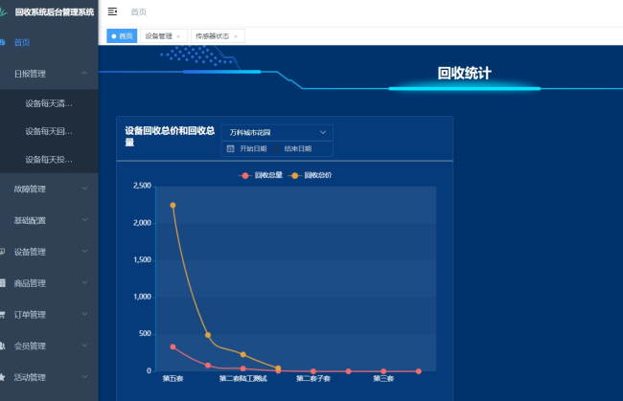Toggle the 回收总量 legend series
The width and height of the screenshot is (623, 401).
tap(262, 175)
